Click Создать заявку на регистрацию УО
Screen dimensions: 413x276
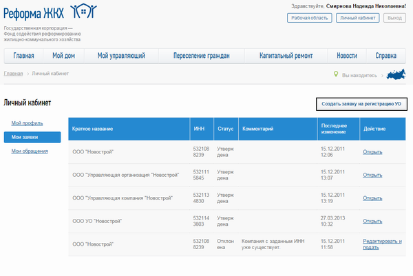click(361, 104)
